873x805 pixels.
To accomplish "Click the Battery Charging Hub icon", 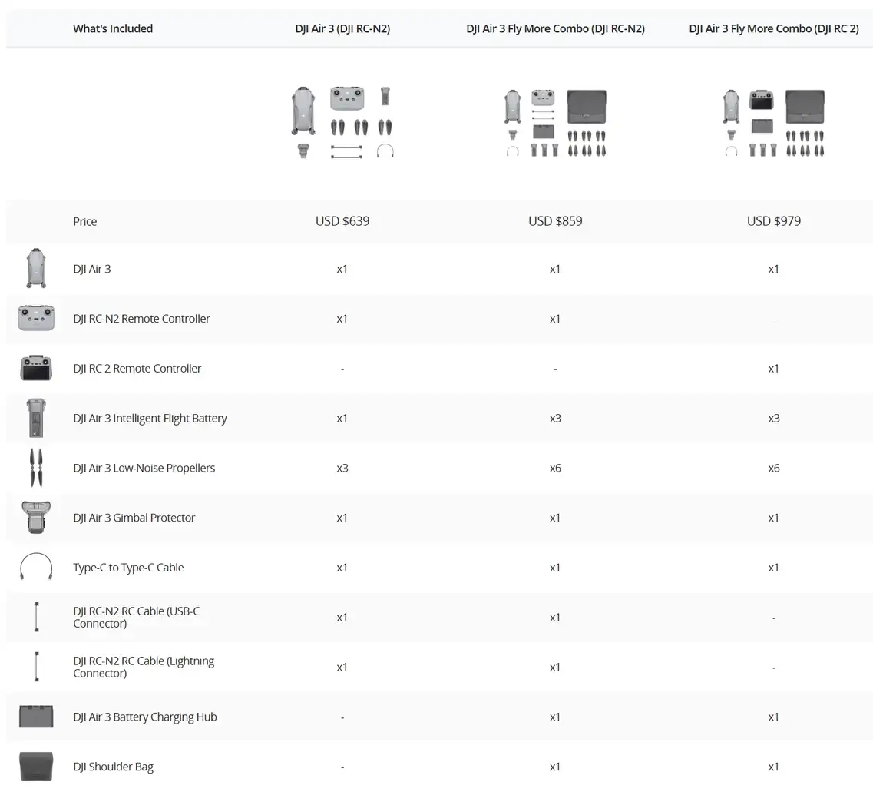I will (36, 717).
